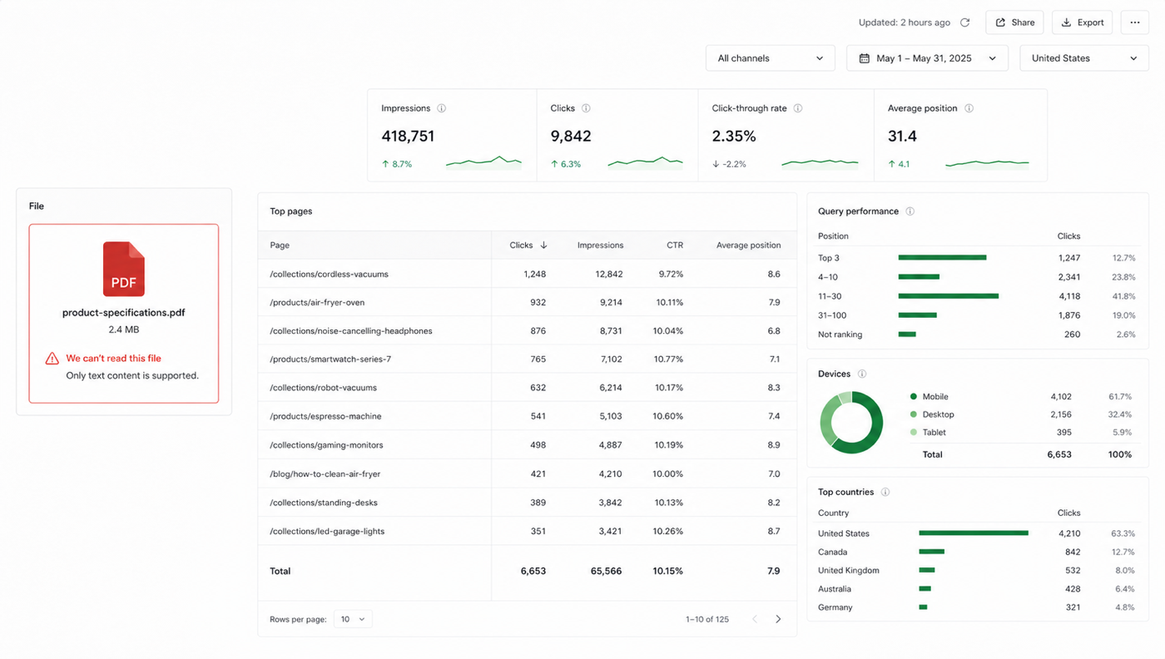Click the info icon next to Devices
Viewport: 1165px width, 659px height.
(862, 374)
